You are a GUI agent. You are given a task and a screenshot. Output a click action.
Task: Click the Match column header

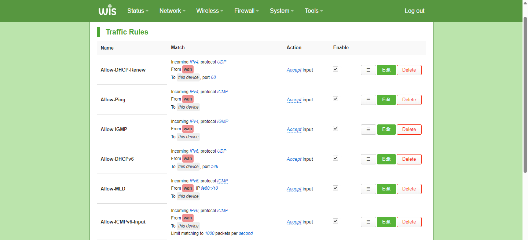pos(178,48)
